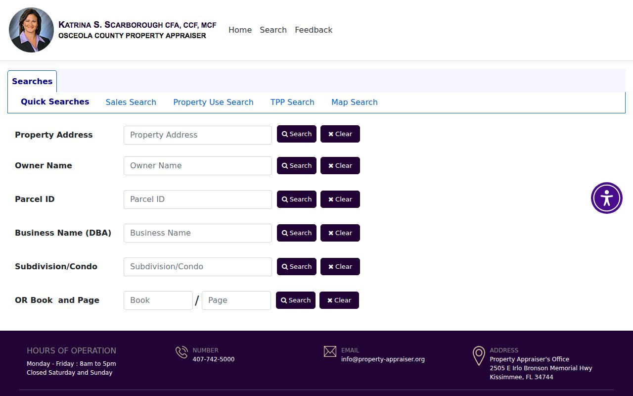
Task: Click the address location pin icon
Action: [x=479, y=356]
